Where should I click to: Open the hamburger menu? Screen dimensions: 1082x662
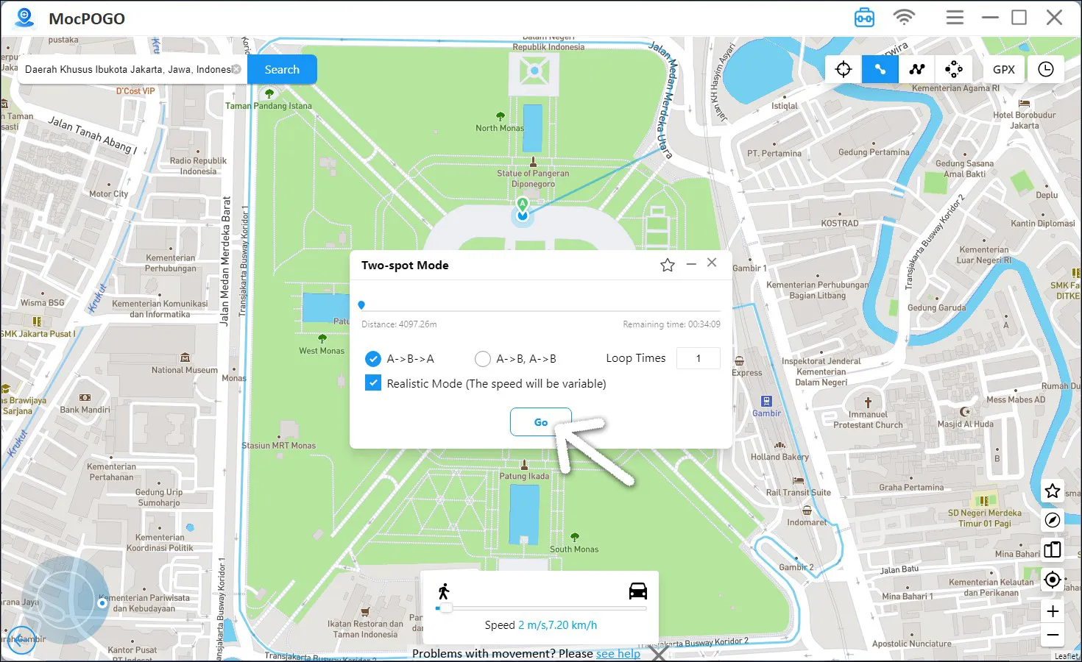pos(955,16)
